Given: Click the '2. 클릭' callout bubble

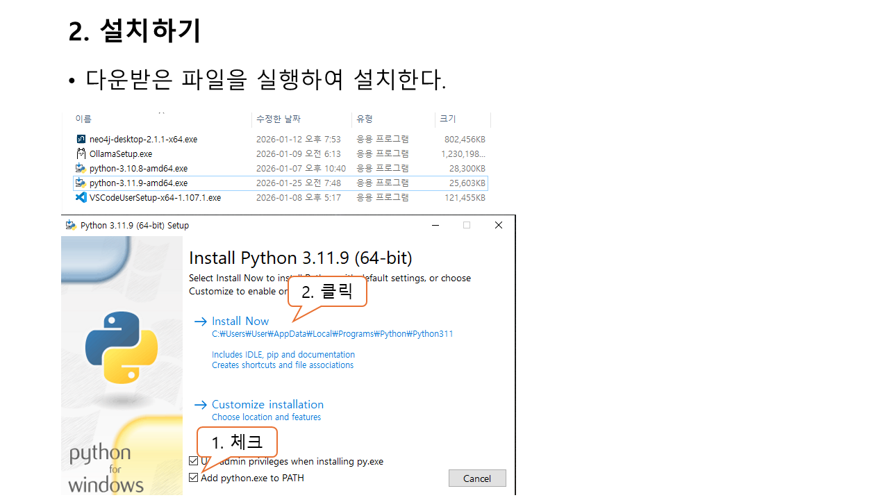Looking at the screenshot, I should pos(327,292).
